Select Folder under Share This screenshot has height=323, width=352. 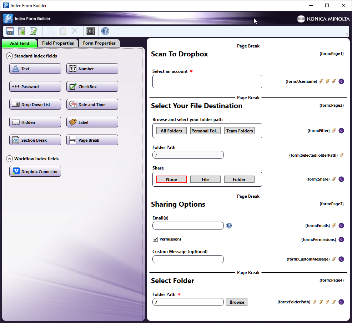point(239,179)
